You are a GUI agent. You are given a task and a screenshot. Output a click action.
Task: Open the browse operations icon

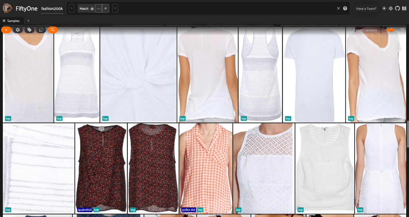(41, 30)
